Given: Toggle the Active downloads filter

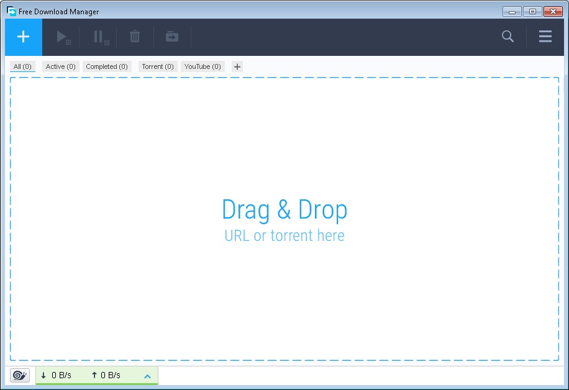Looking at the screenshot, I should click(60, 66).
